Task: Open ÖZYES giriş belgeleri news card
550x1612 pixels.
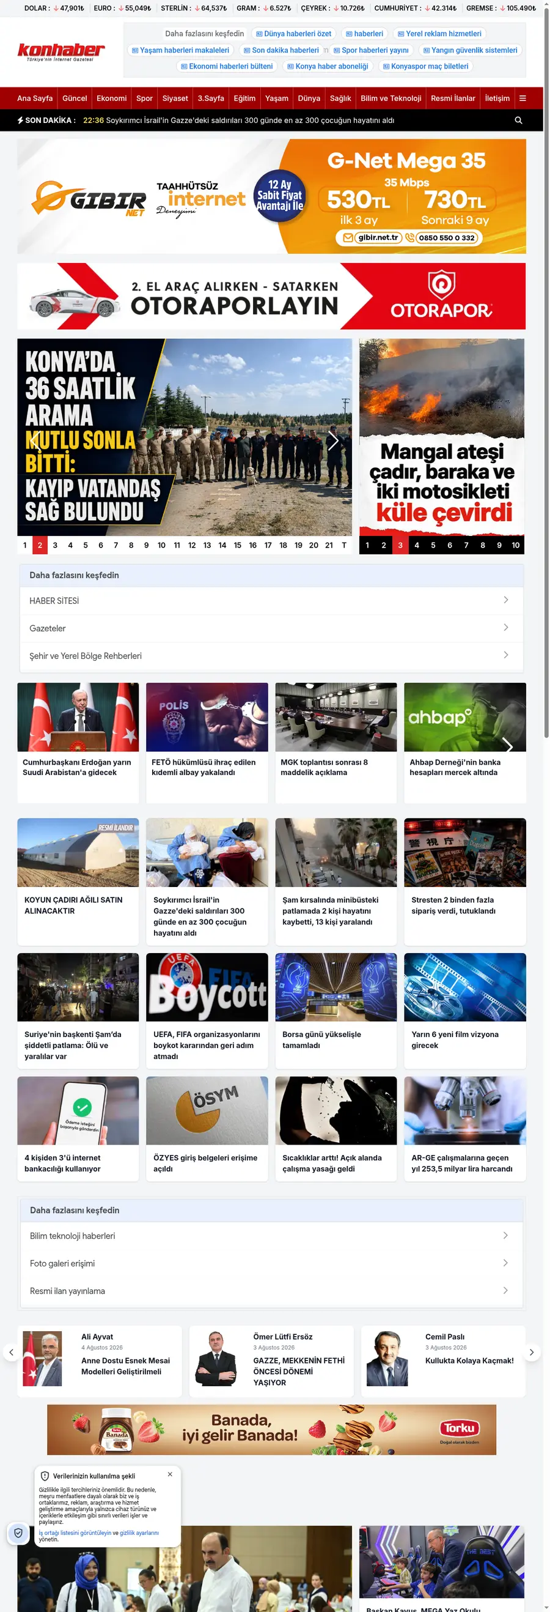Action: point(207,1128)
